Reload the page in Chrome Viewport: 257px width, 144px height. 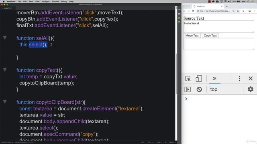pos(193,11)
